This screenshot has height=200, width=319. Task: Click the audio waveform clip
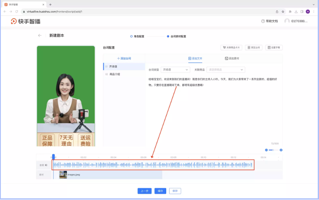[153, 165]
